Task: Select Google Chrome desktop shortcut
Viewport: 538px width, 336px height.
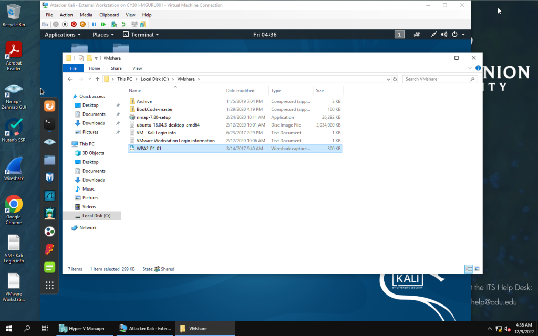Action: 14,210
